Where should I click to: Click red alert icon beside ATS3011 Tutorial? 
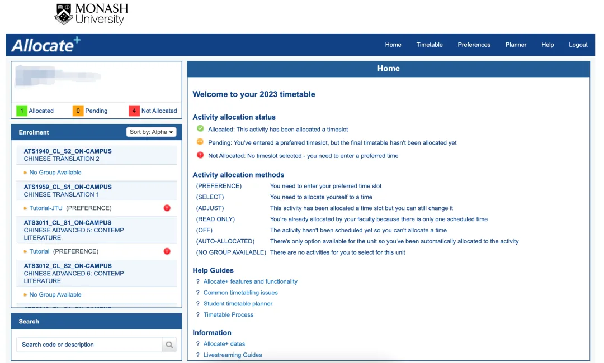(x=167, y=251)
